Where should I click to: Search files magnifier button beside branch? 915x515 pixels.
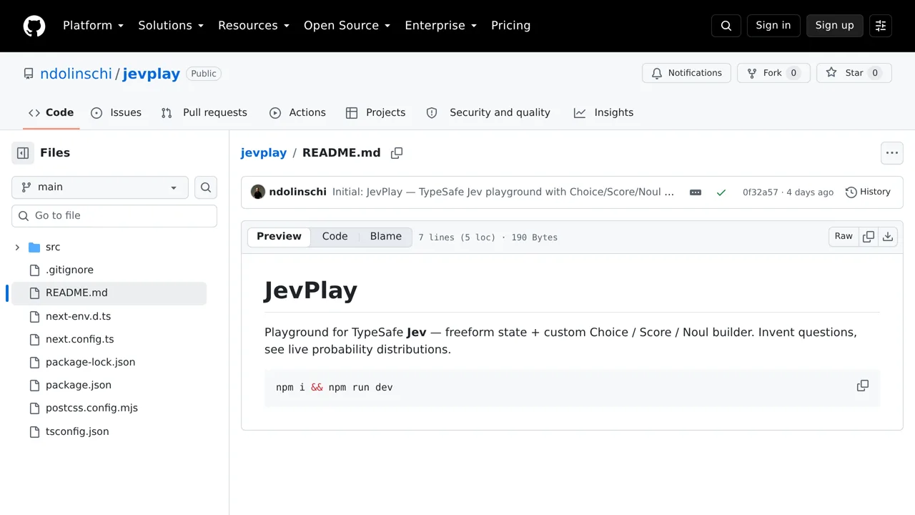(206, 187)
